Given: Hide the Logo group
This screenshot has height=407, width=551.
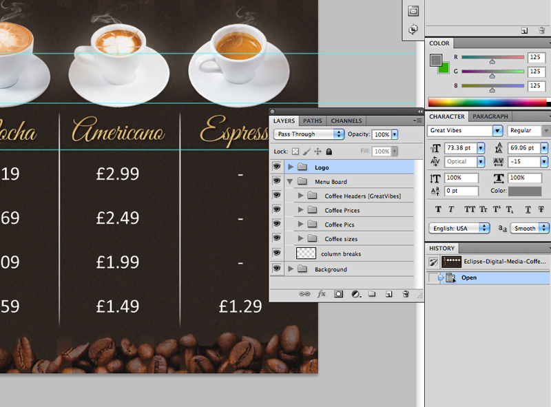Looking at the screenshot, I should 277,167.
